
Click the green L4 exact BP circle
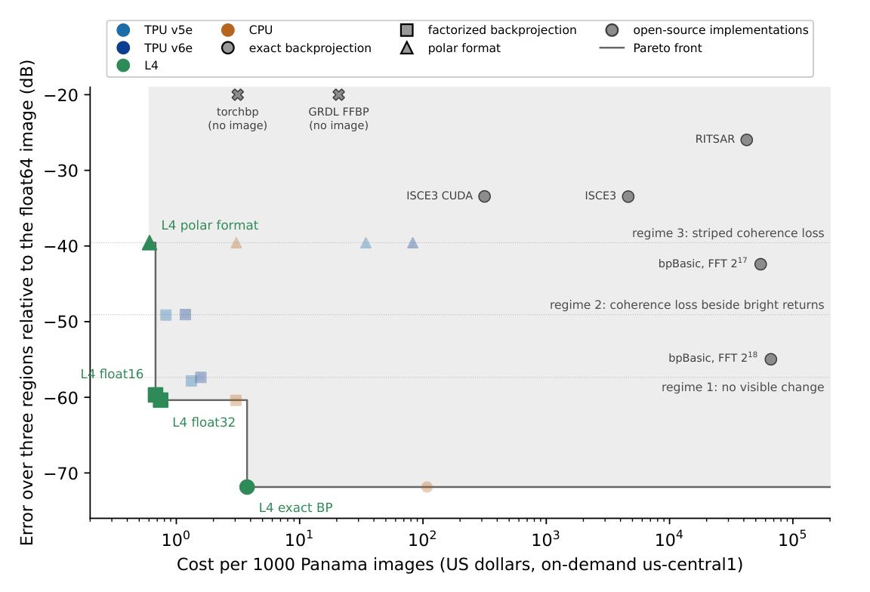[247, 487]
